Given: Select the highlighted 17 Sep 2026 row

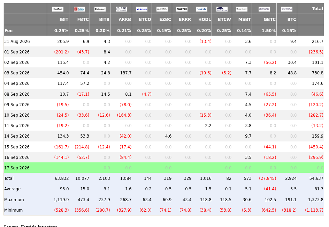Looking at the screenshot, I should (x=164, y=168).
